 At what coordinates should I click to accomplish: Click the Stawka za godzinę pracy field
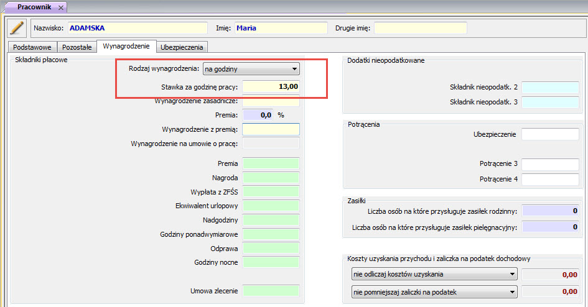[271, 86]
